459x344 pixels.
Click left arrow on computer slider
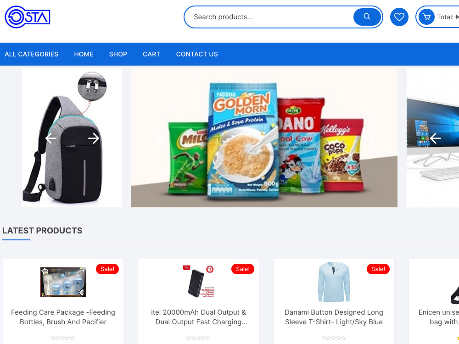435,139
